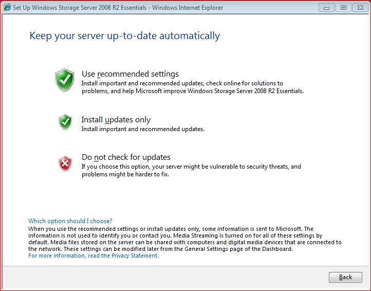The height and width of the screenshot is (291, 371).
Task: Choose Do not check for updates option
Action: [x=126, y=157]
